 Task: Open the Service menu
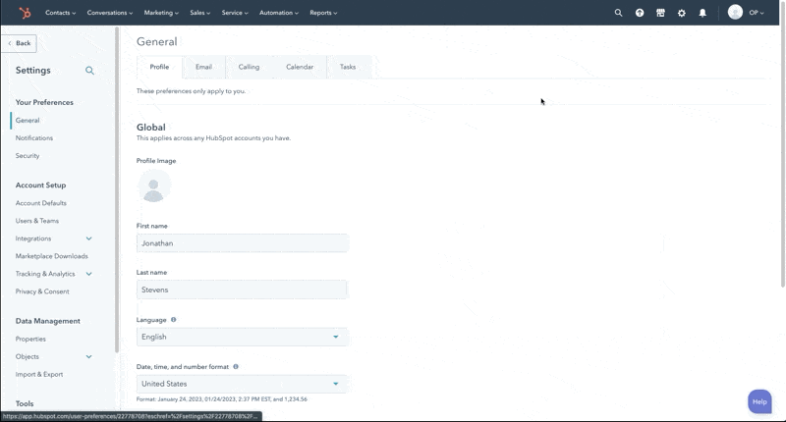(235, 13)
